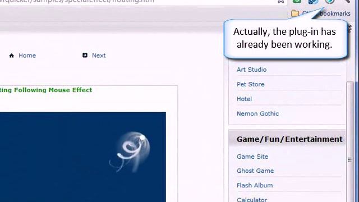Image resolution: width=359 pixels, height=202 pixels.
Task: Go to the Next sample link
Action: (x=99, y=56)
